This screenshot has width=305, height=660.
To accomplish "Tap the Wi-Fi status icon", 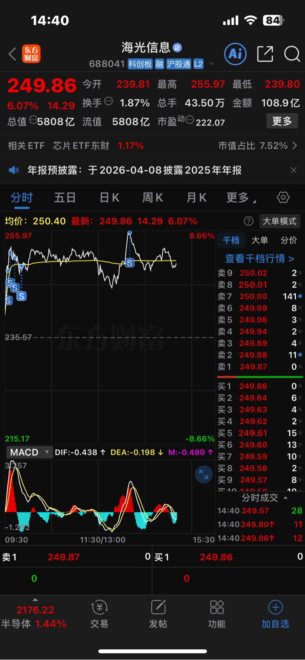I will [x=250, y=20].
